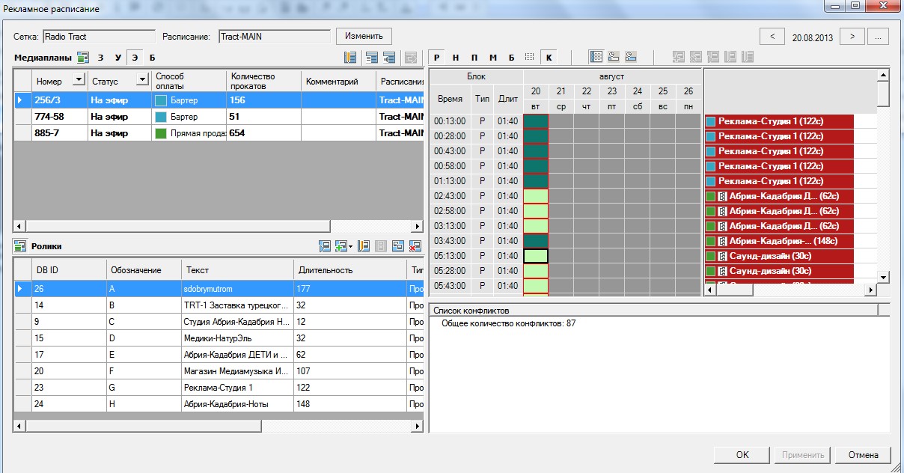Viewport: 904px width, 473px height.
Task: Click the first list-window icon in media plan toolbar
Action: 372,58
